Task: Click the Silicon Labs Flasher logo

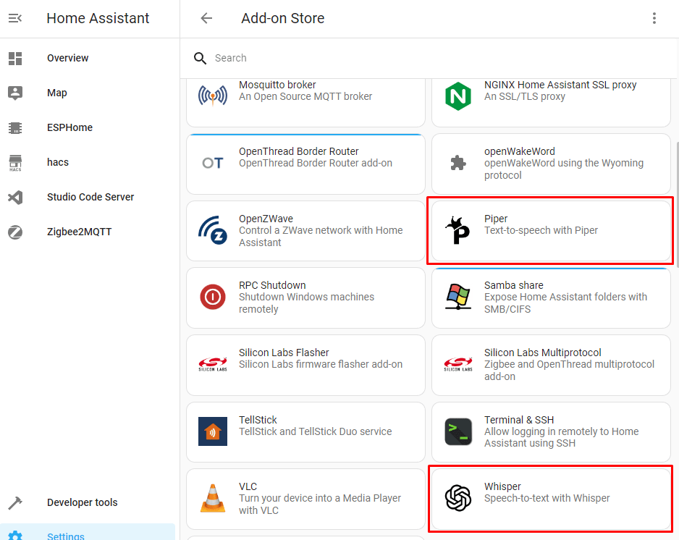Action: 213,364
